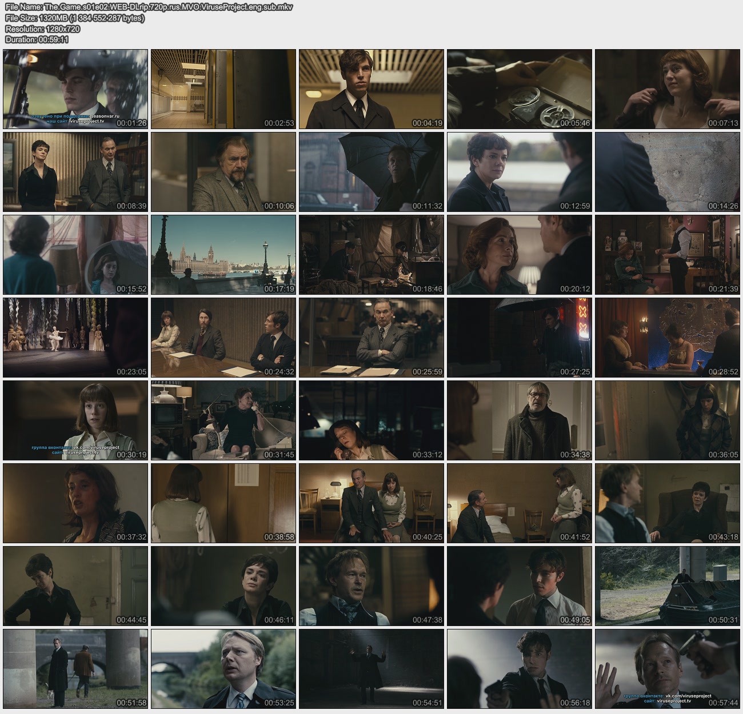Click the Duration 00:59:11 text

[x=37, y=39]
